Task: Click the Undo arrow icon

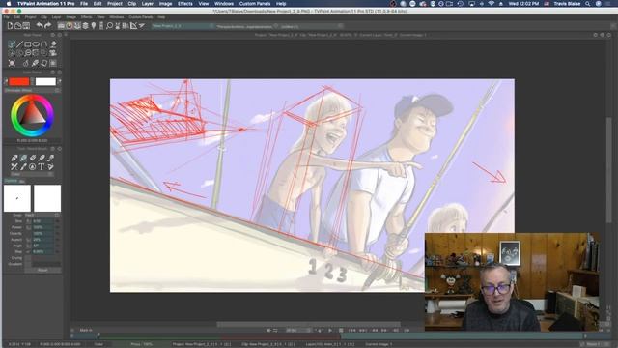Action: coord(40,26)
